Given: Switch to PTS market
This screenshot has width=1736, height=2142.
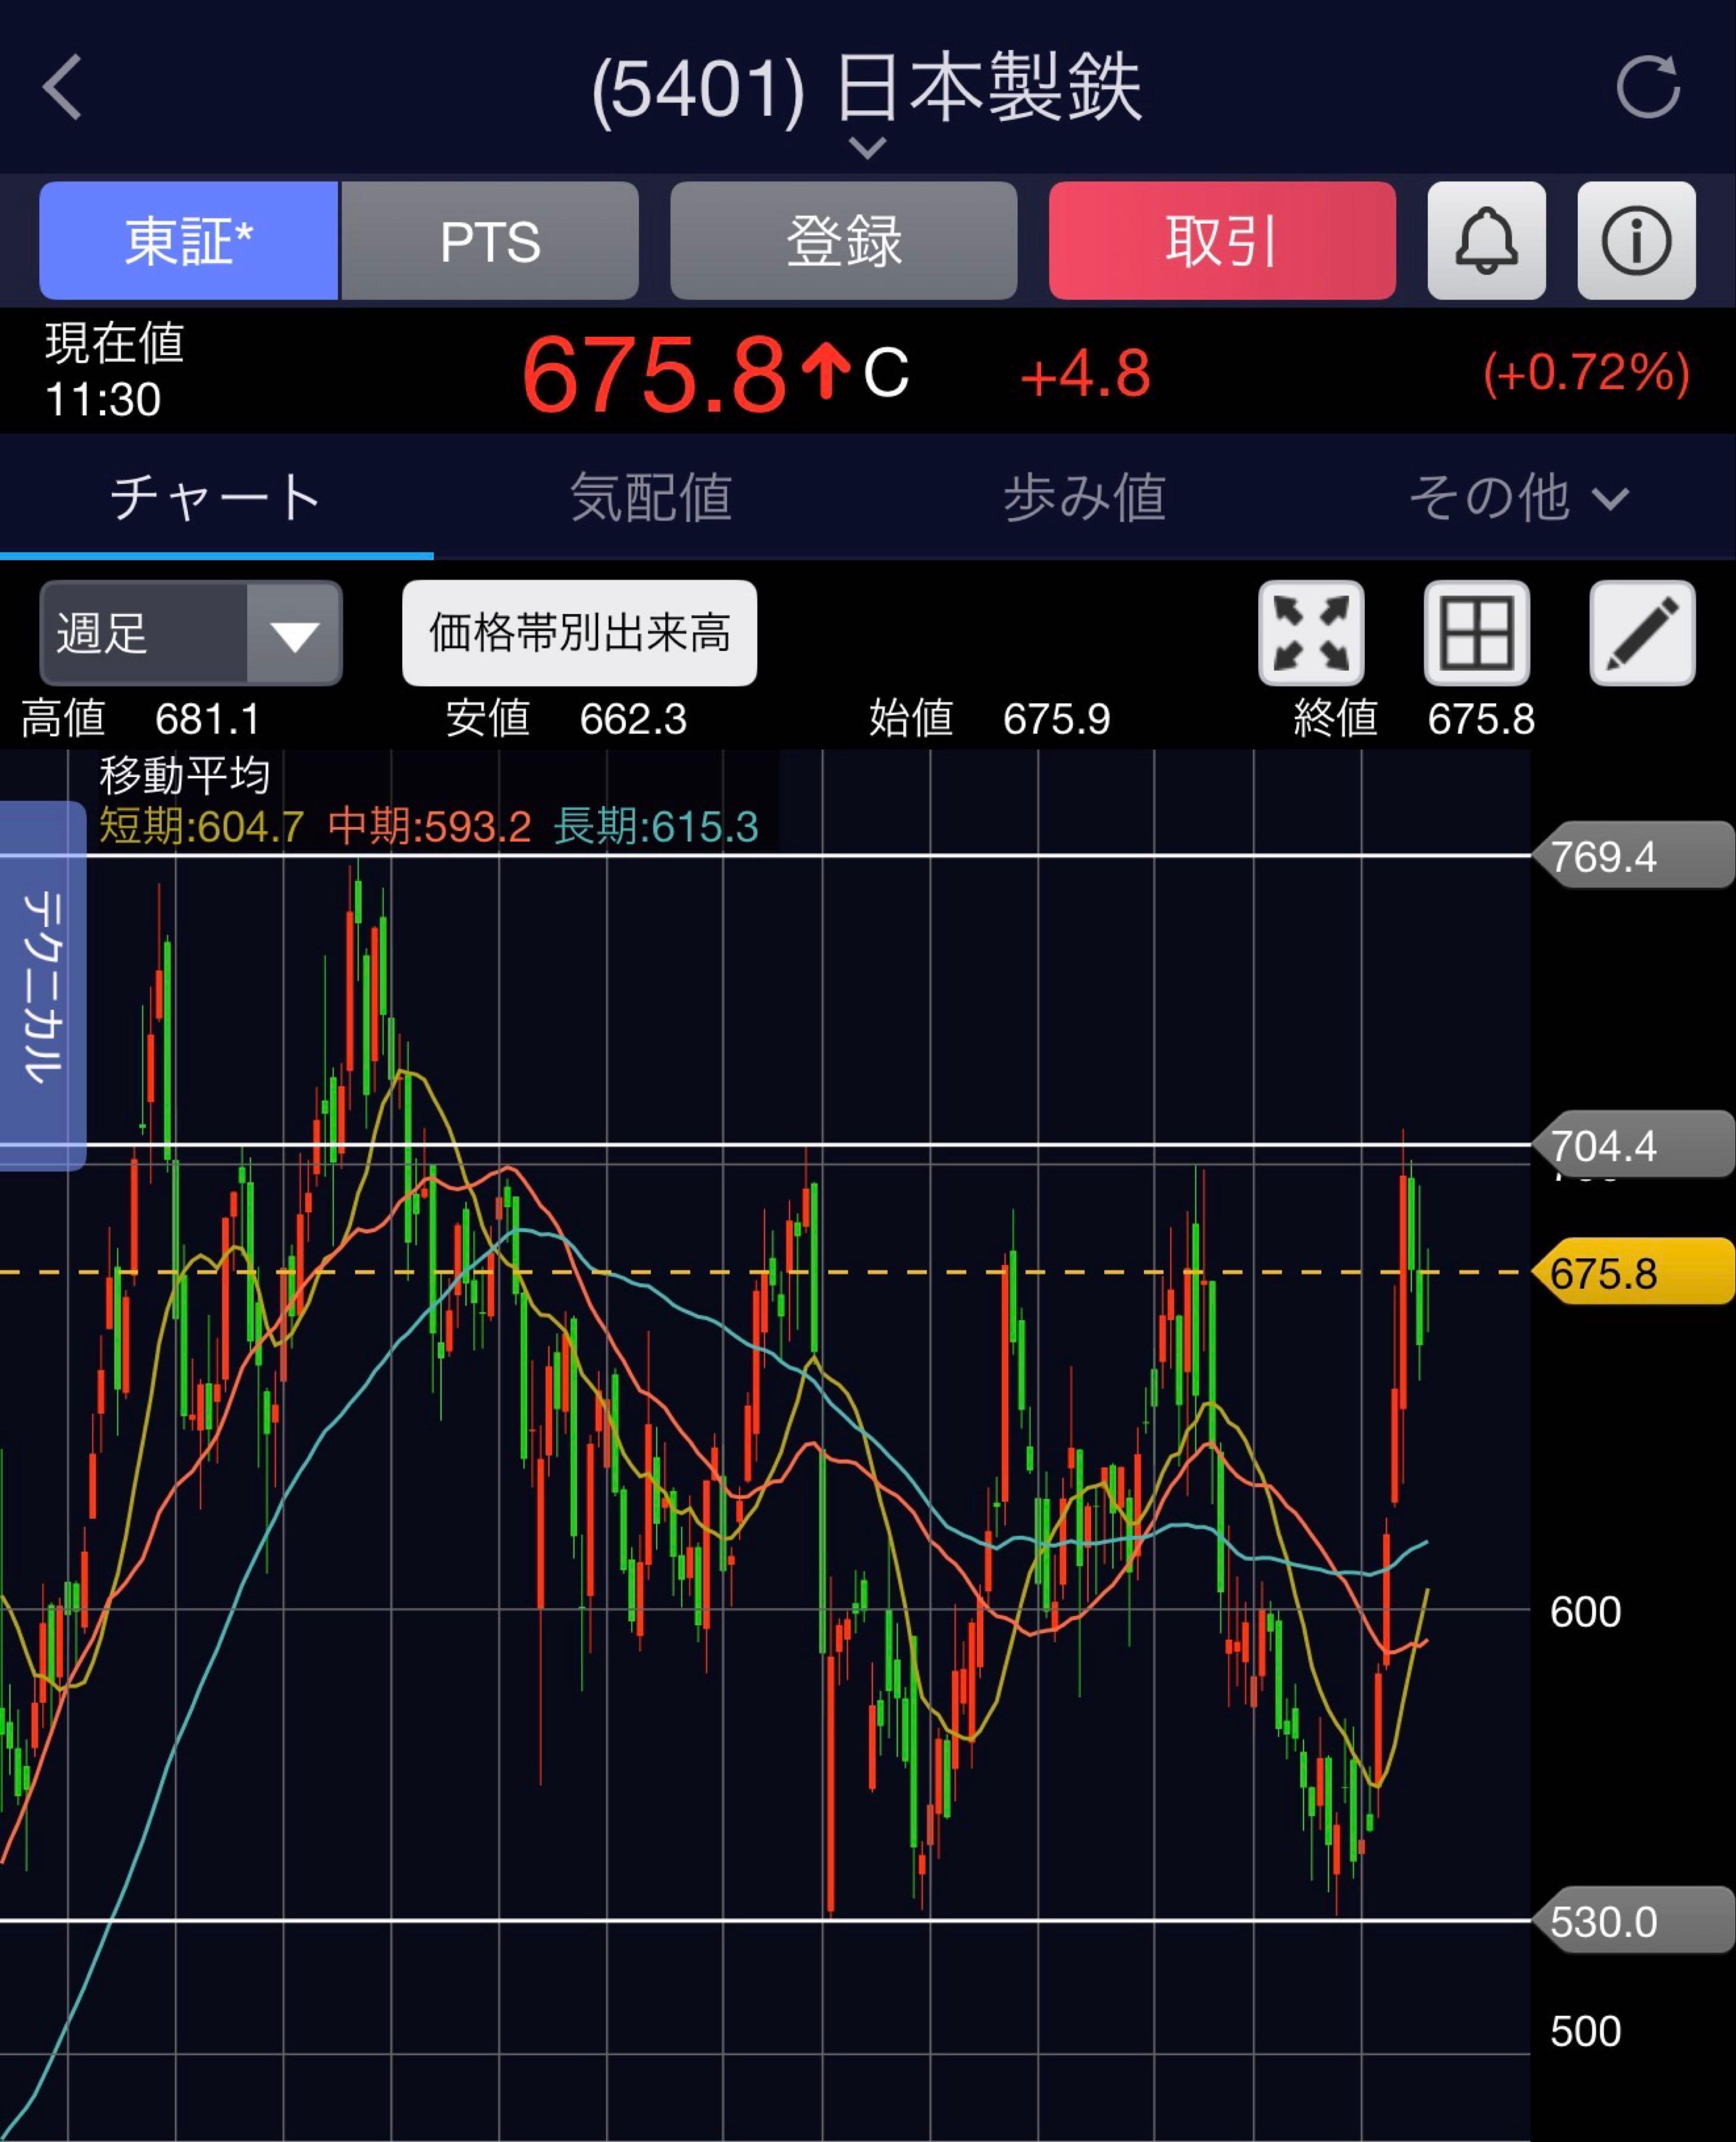Looking at the screenshot, I should 490,241.
